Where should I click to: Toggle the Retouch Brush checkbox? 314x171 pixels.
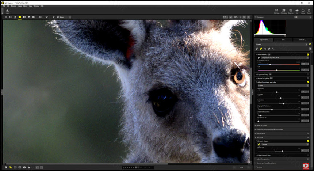(308, 141)
